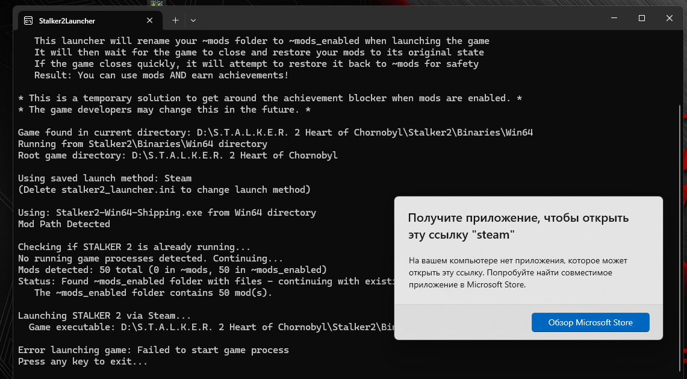Click the "Game executable: D:\S.T.A.L.K.E.R. 2" line
687x379 pixels.
point(211,327)
